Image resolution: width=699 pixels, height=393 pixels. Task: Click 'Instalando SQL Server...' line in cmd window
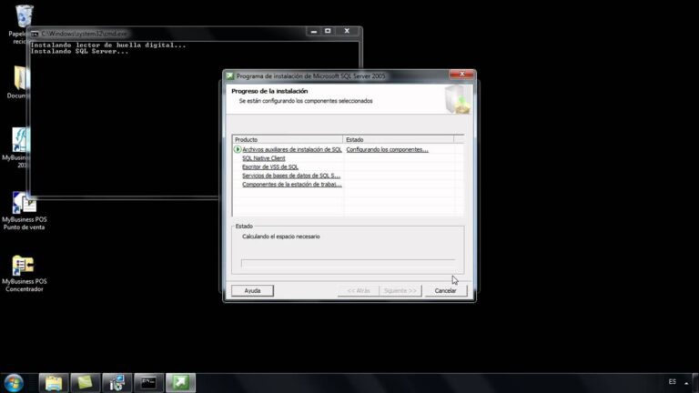coord(79,51)
